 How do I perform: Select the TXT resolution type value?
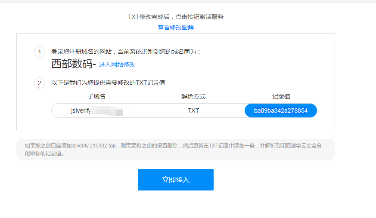(193, 111)
